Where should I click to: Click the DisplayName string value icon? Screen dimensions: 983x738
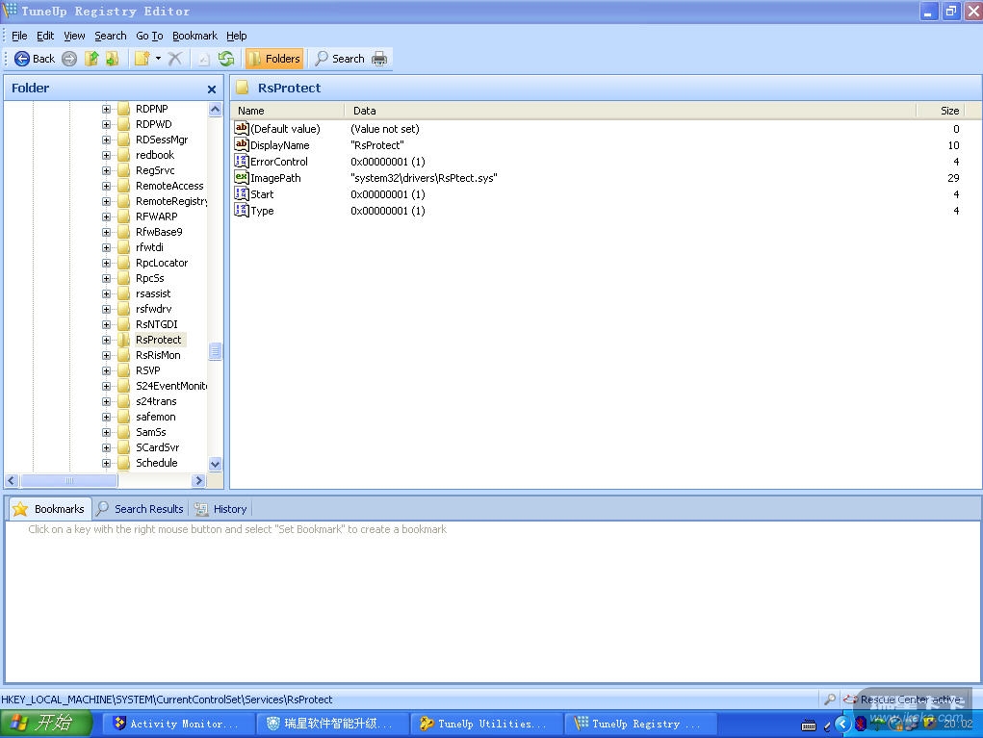(242, 144)
